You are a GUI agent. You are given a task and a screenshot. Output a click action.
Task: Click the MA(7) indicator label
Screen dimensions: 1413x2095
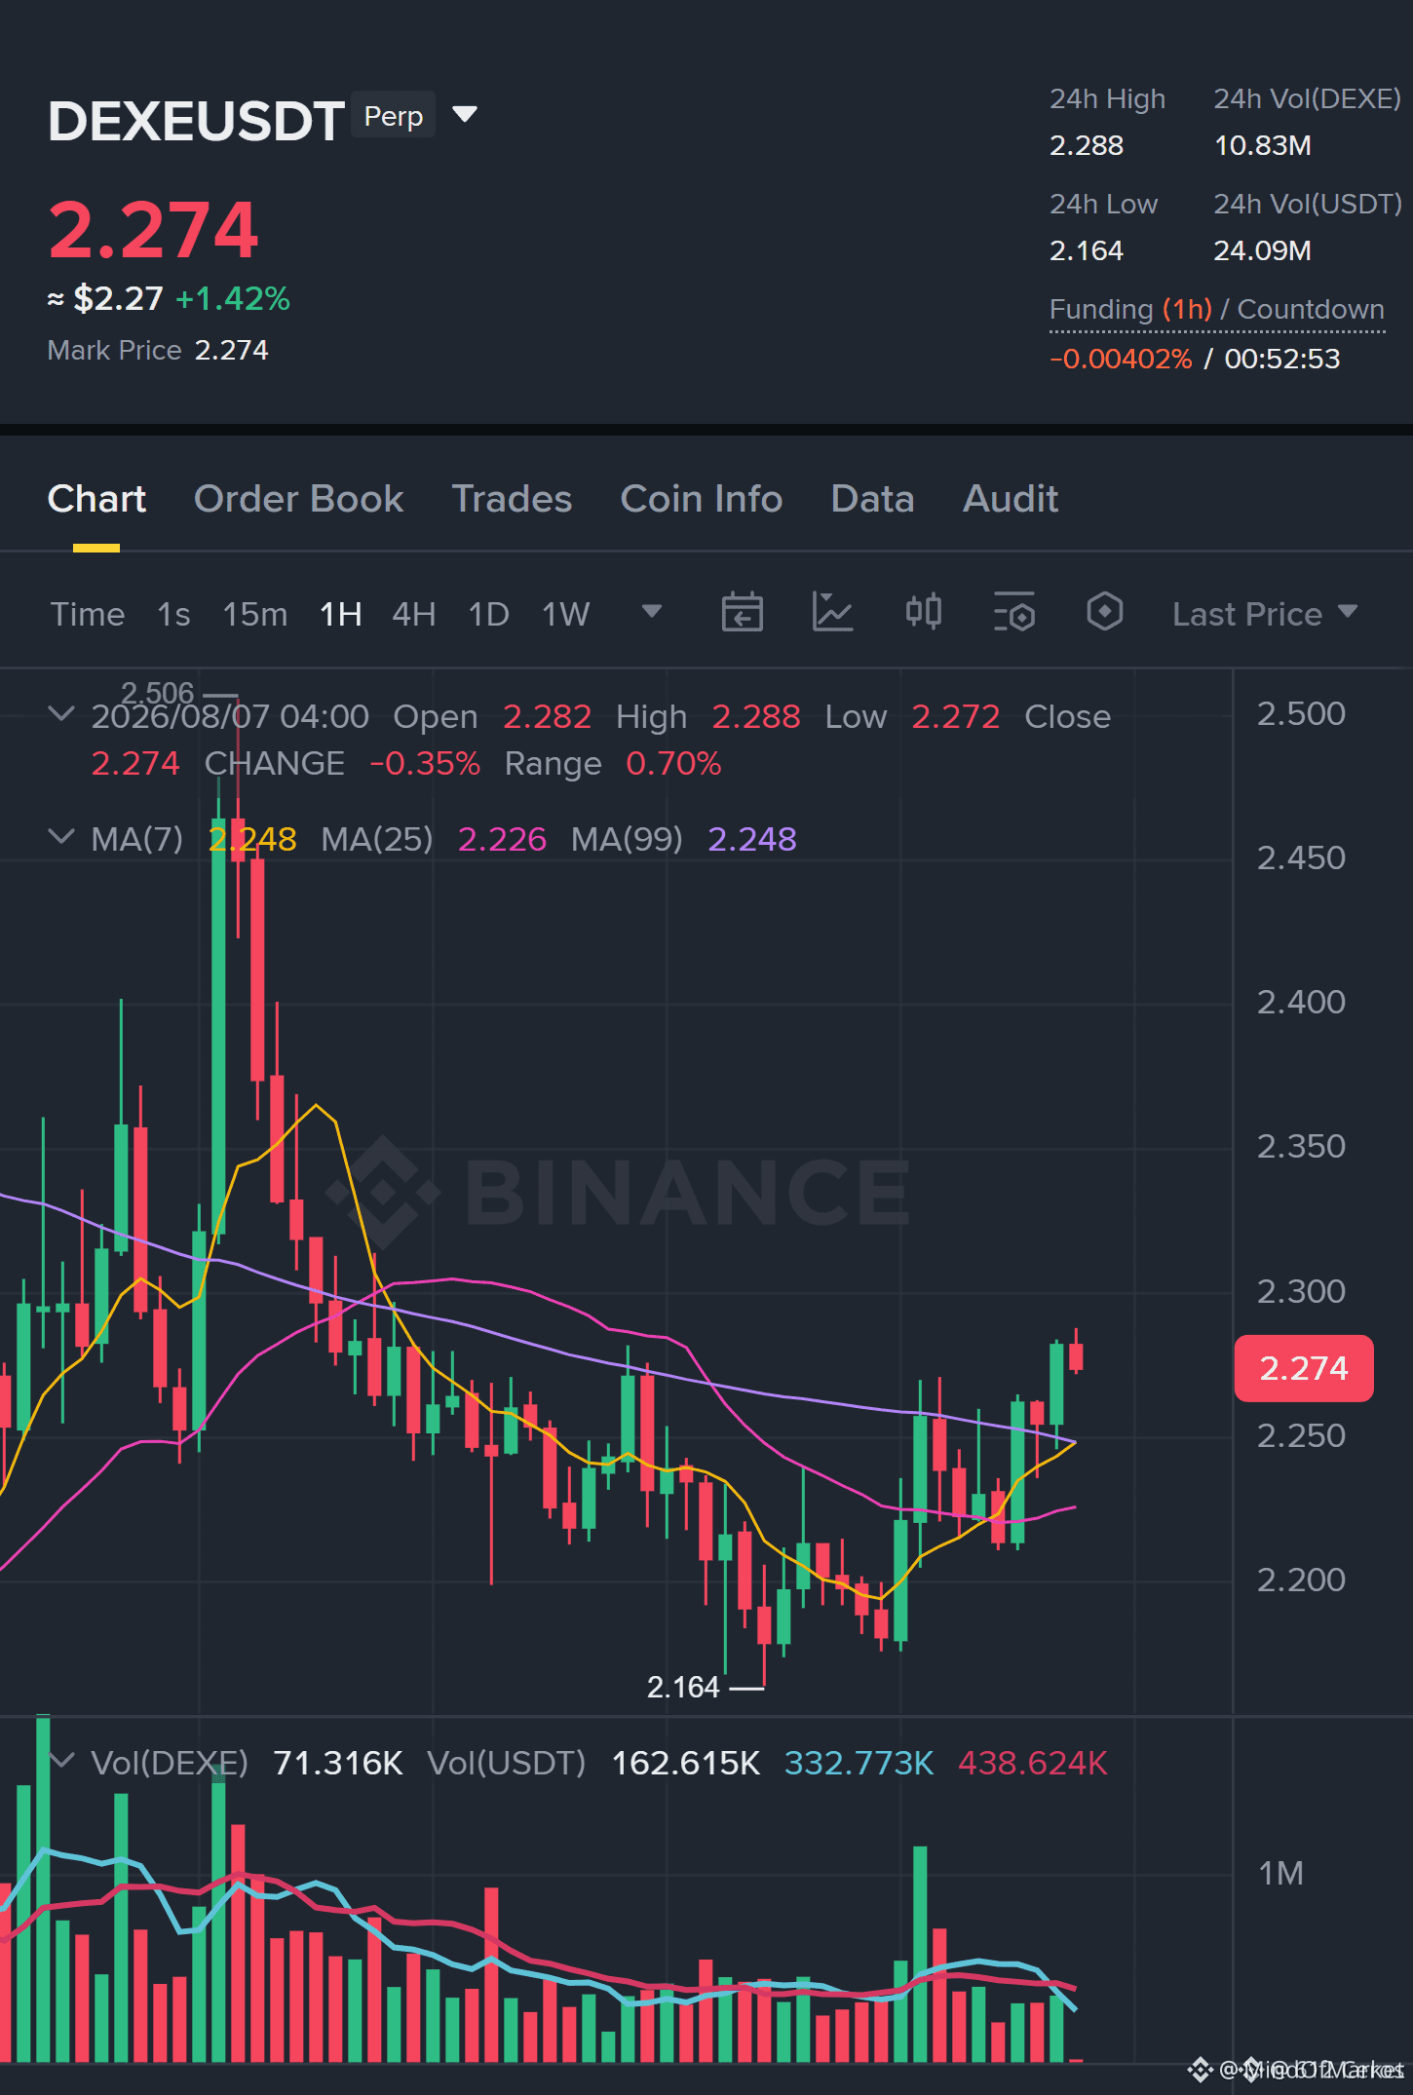pos(137,839)
